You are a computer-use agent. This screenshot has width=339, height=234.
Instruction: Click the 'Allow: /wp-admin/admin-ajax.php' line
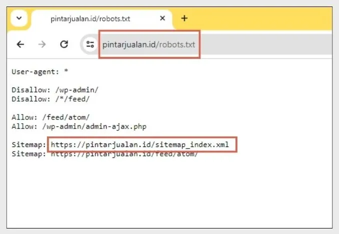click(79, 126)
